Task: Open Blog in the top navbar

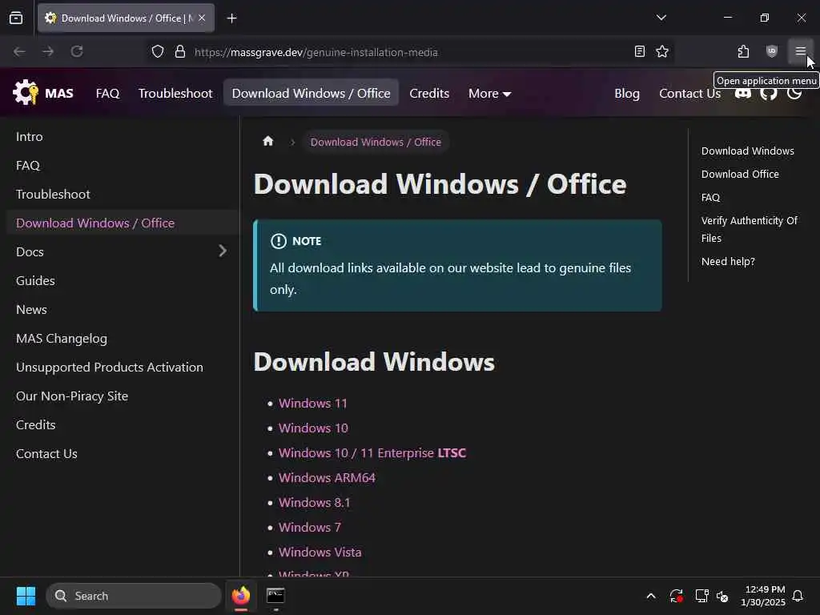Action: point(626,93)
